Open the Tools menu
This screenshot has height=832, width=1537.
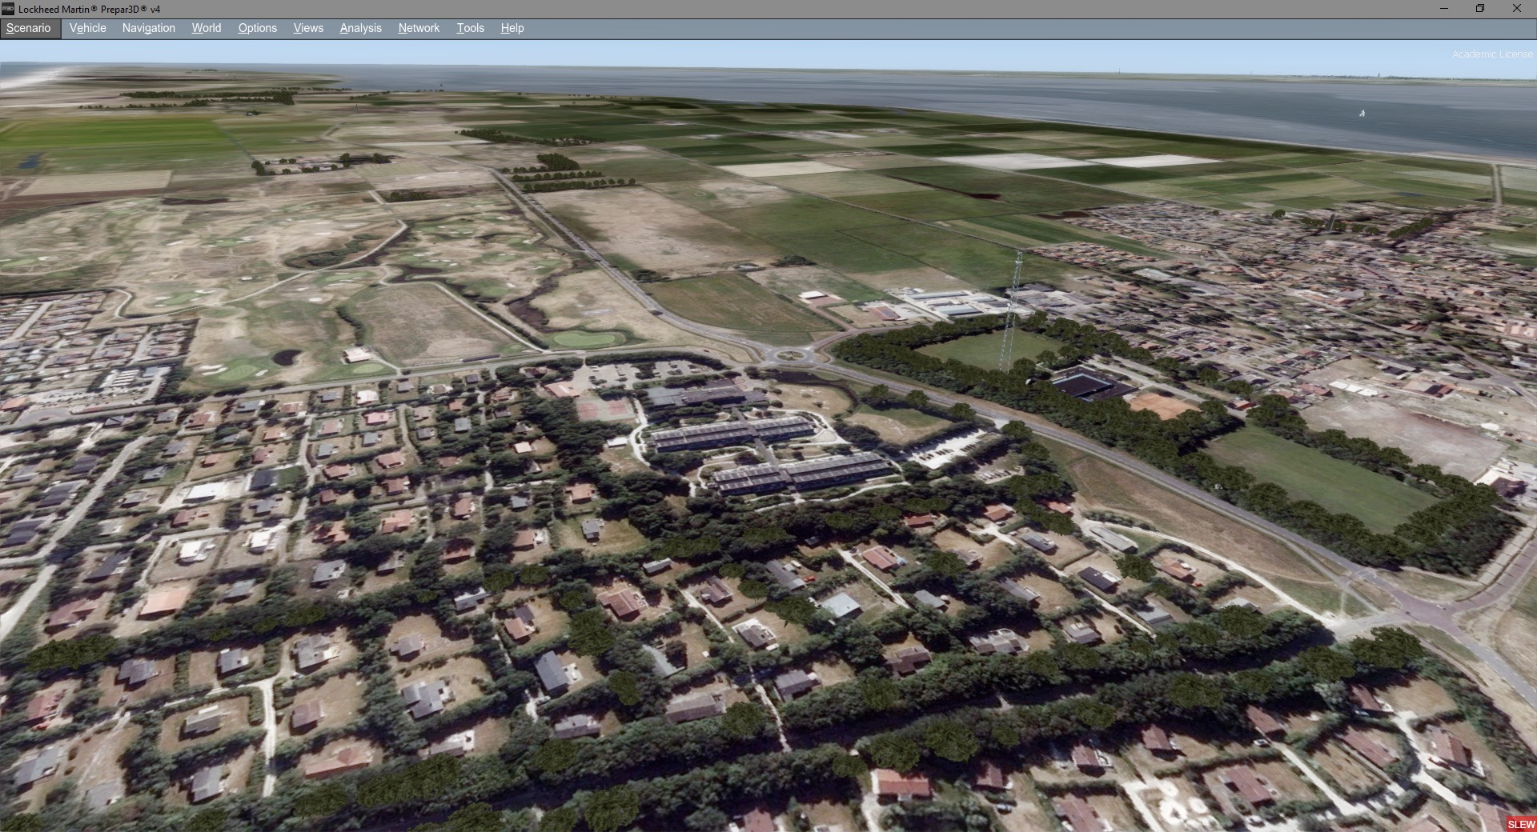tap(471, 28)
